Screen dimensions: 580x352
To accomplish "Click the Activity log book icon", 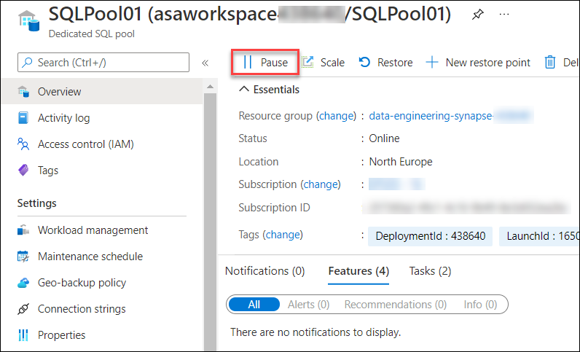I will (23, 118).
